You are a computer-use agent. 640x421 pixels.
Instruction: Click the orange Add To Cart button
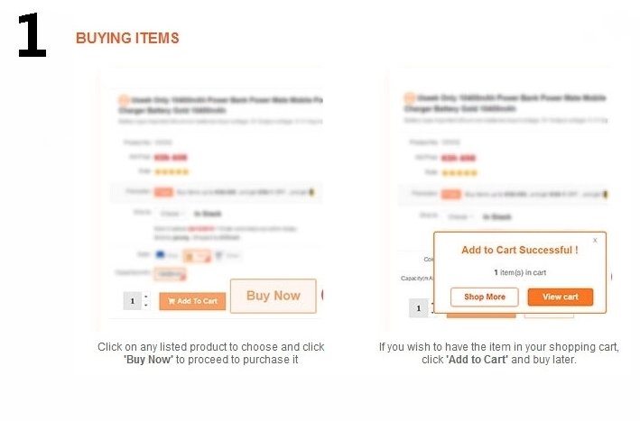click(x=192, y=301)
